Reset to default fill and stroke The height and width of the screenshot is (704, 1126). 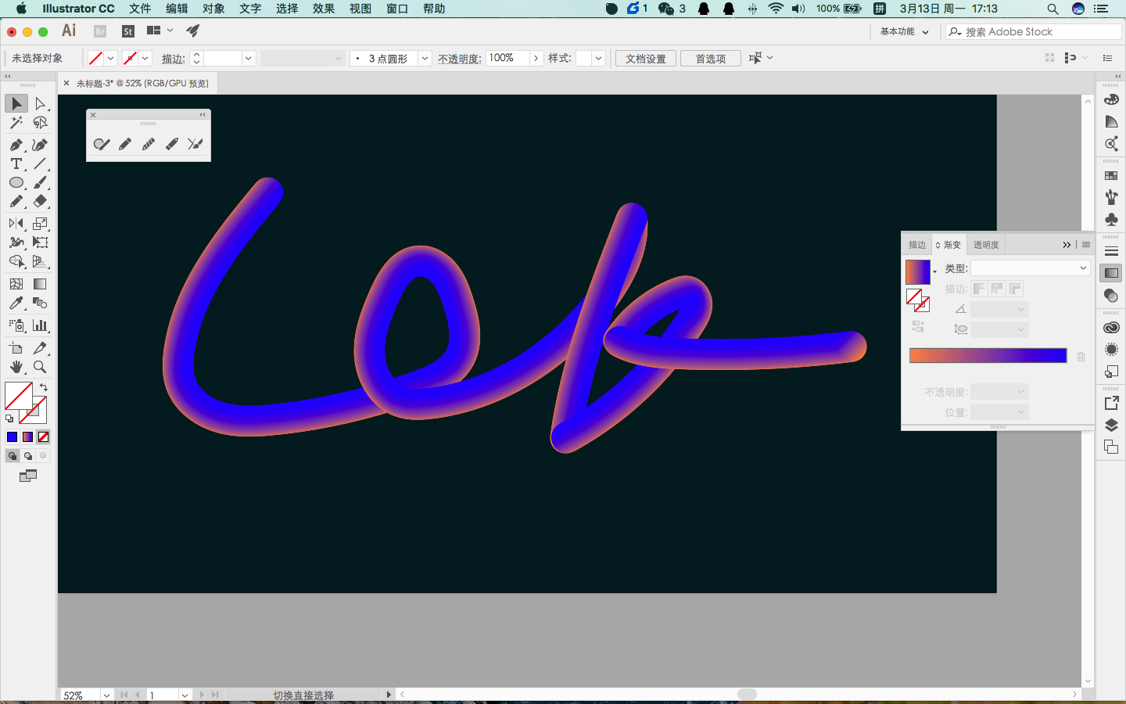click(x=9, y=419)
